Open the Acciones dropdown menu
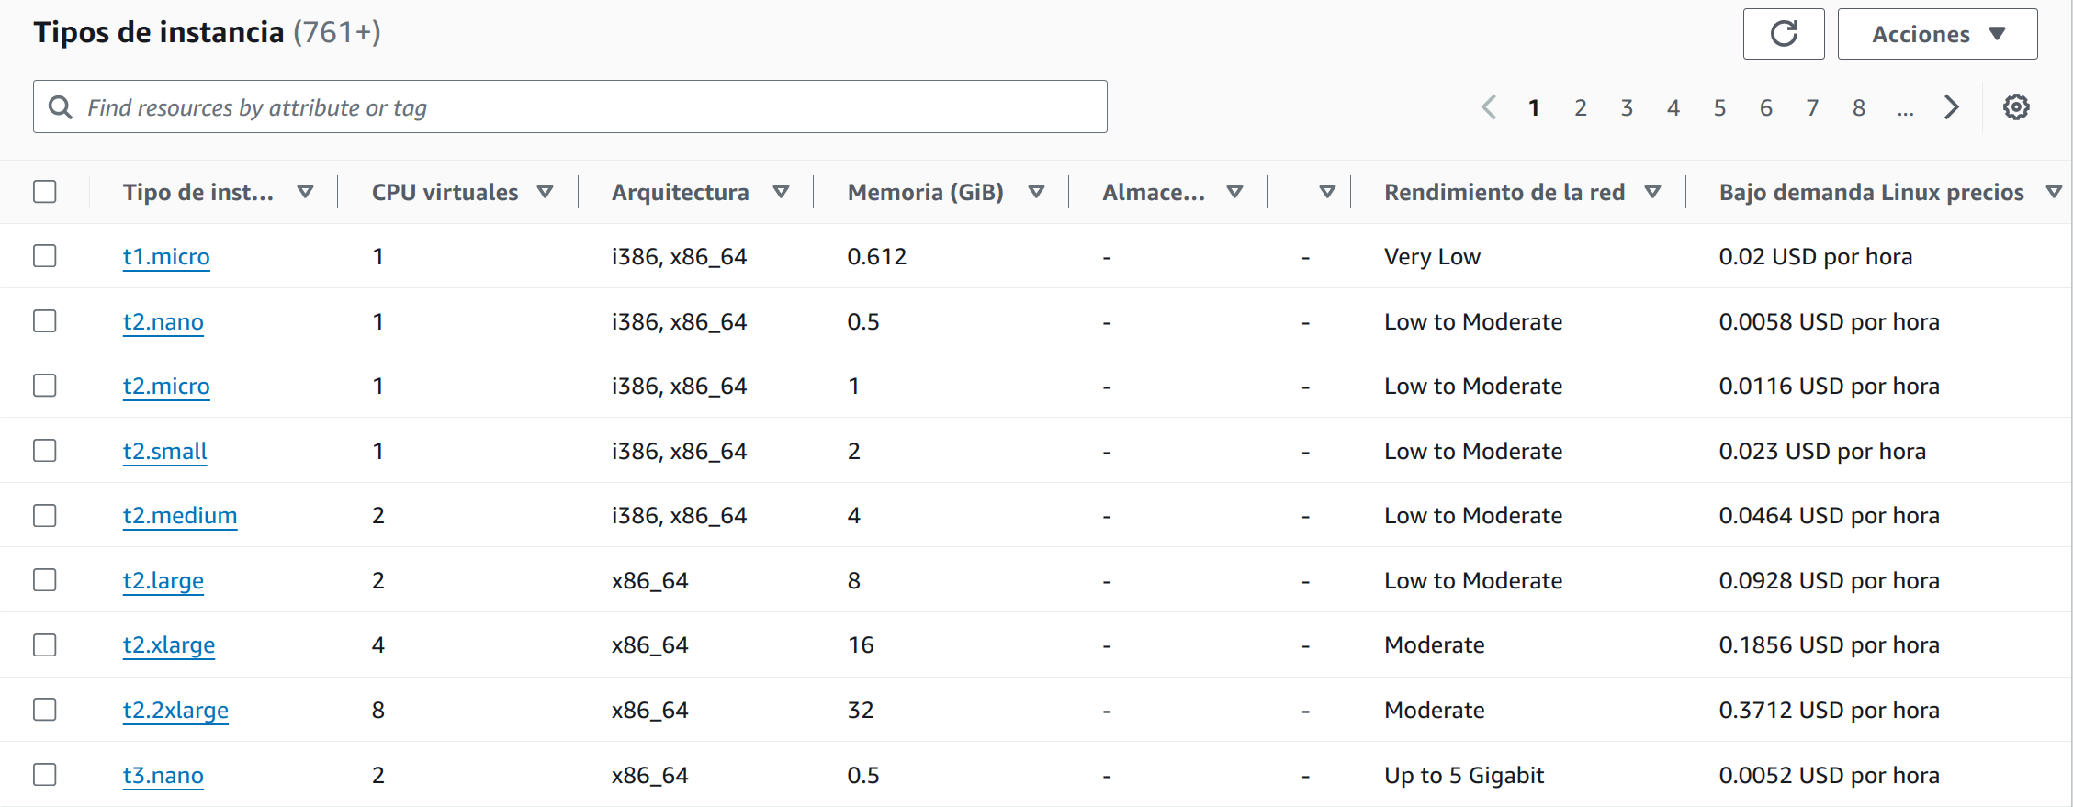Screen dimensions: 2073x807 (1937, 34)
